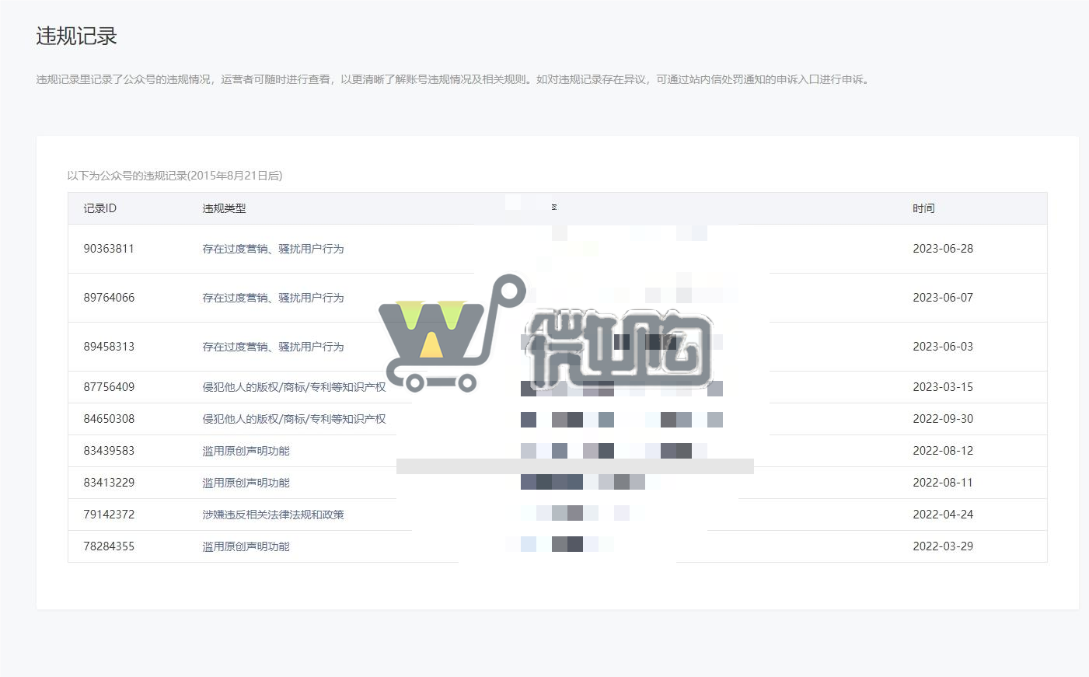The width and height of the screenshot is (1089, 677).
Task: Click the date 2023-06-28
Action: [x=943, y=249]
